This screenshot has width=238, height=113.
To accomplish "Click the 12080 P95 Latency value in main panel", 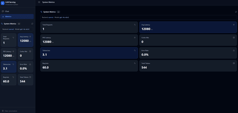I will point(47,42).
